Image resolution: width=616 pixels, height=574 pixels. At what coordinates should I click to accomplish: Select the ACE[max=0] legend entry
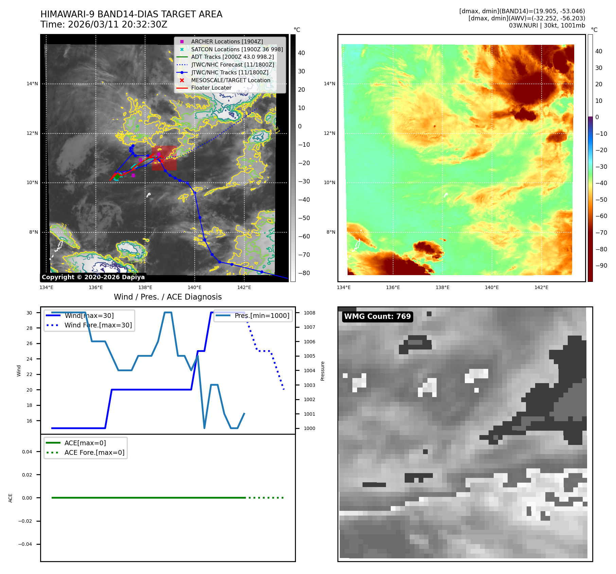85,443
